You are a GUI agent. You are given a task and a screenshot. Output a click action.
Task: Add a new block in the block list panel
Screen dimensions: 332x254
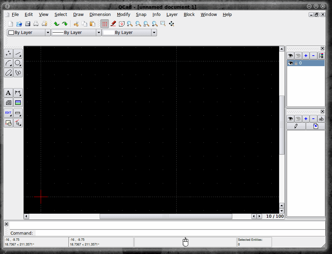306,119
